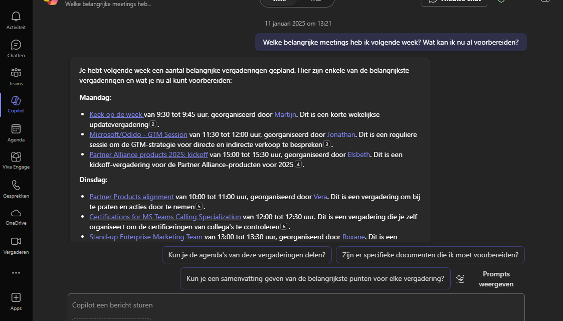Screen dimensions: 563x321
Task: Launch Viva Engage from the sidebar
Action: [16, 160]
